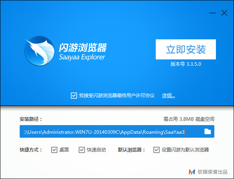Select the 版本号 3.3.5.0 version text
The width and height of the screenshot is (234, 179).
(x=186, y=64)
